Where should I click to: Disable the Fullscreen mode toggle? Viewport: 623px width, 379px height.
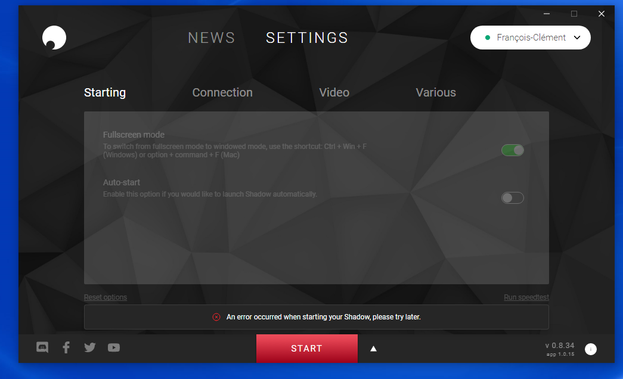click(512, 150)
